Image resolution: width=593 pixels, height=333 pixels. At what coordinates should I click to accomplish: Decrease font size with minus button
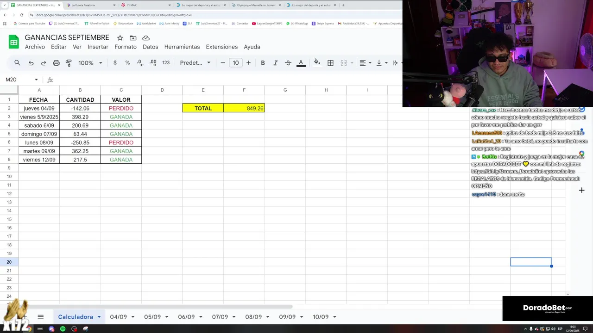point(223,63)
